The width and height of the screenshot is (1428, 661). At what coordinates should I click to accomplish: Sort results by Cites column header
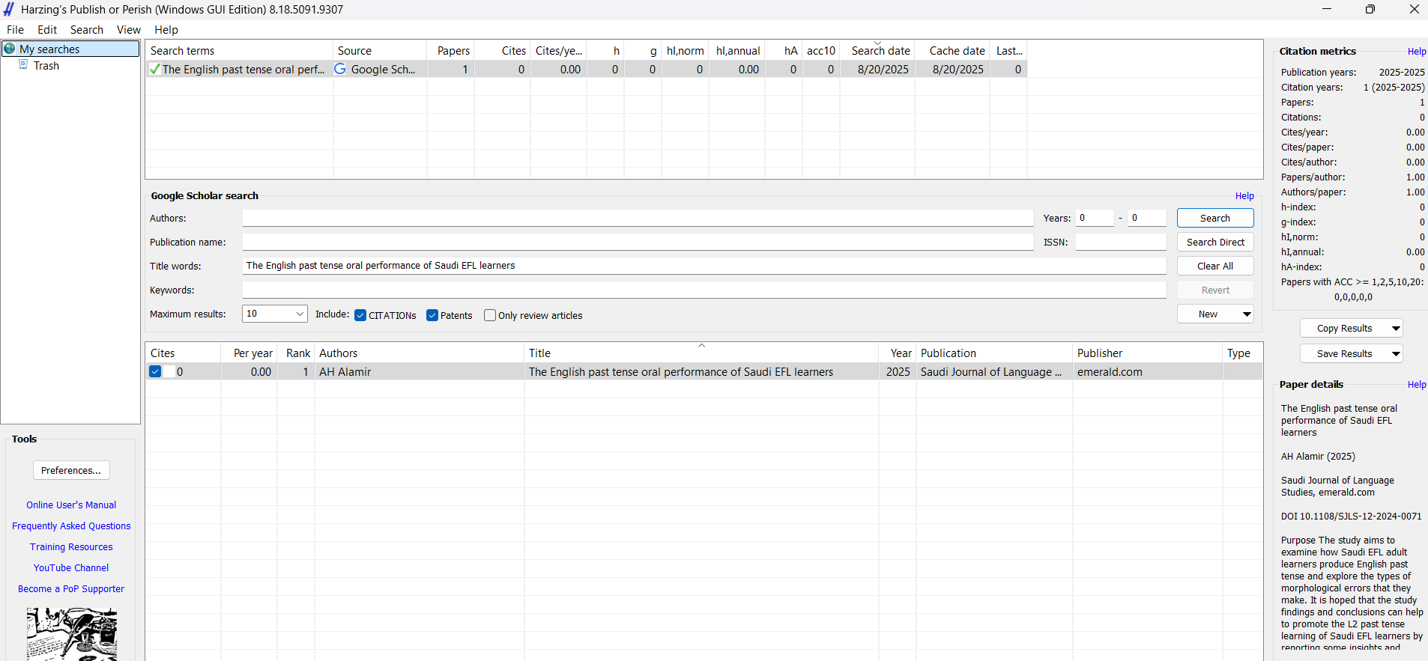pyautogui.click(x=183, y=353)
